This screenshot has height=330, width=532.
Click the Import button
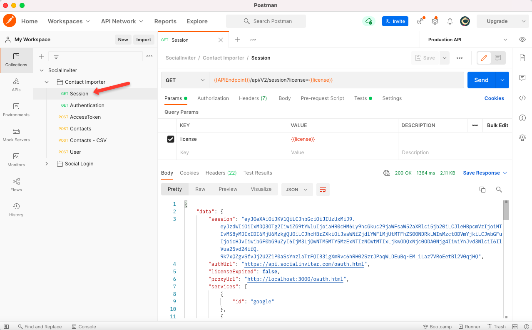pyautogui.click(x=144, y=40)
